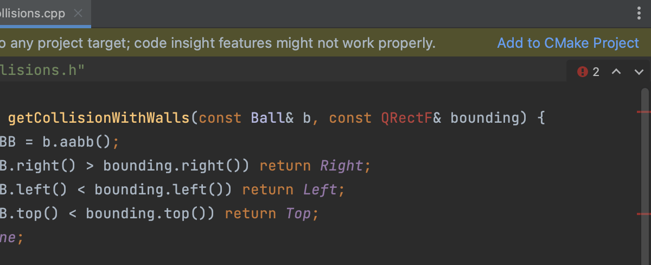
Task: Click the italic Left return value
Action: pyautogui.click(x=320, y=190)
